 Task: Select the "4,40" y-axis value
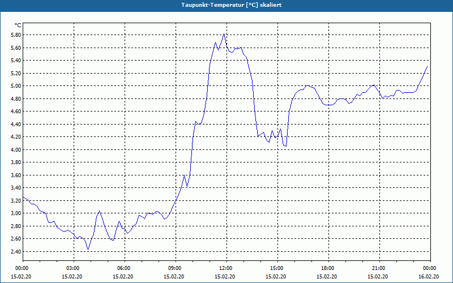pos(16,124)
